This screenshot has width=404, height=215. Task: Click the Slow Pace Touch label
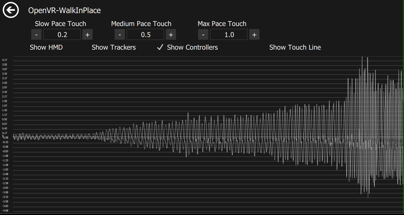coord(61,24)
